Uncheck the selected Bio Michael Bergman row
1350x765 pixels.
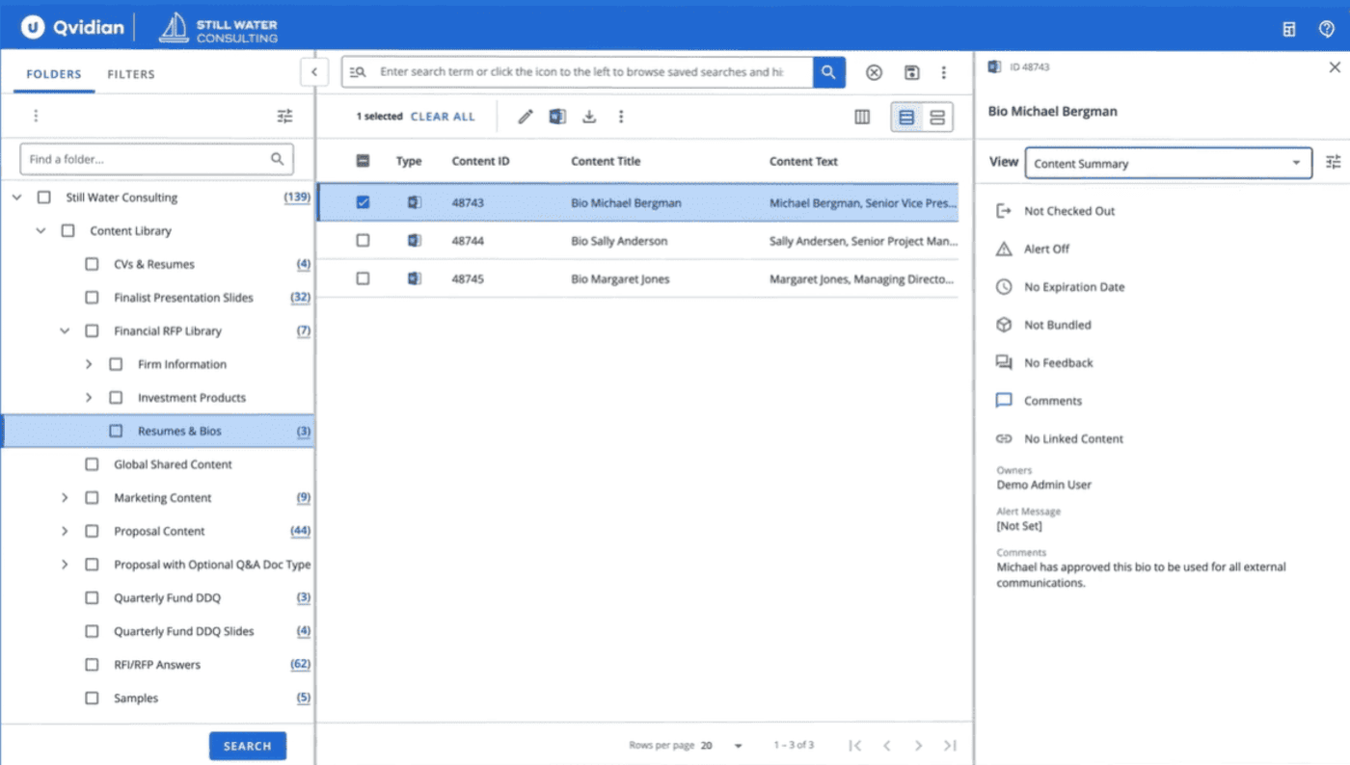point(363,202)
